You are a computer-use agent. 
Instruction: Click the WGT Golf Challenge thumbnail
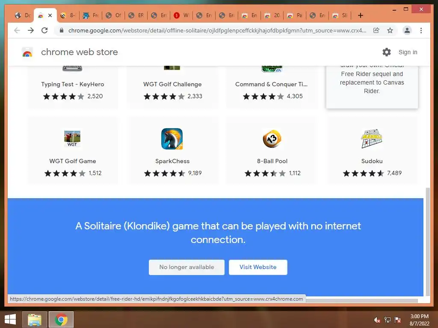click(172, 67)
